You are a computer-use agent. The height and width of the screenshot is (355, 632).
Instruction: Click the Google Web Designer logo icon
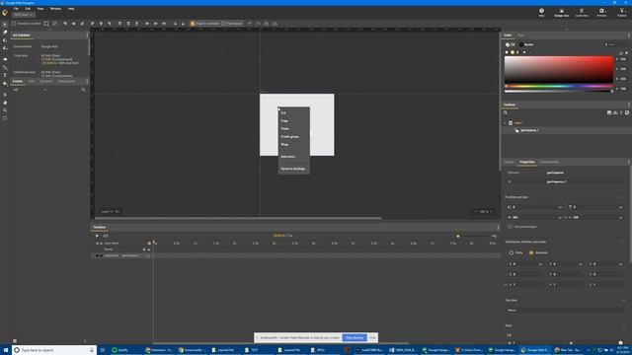5,13
